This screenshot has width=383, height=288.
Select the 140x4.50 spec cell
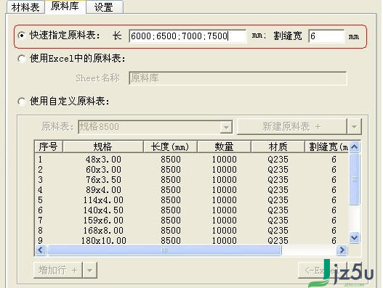tap(103, 210)
